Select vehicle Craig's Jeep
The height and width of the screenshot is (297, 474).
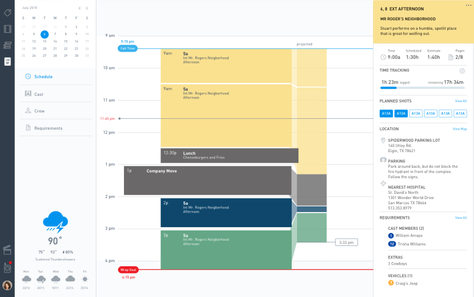pos(403,283)
